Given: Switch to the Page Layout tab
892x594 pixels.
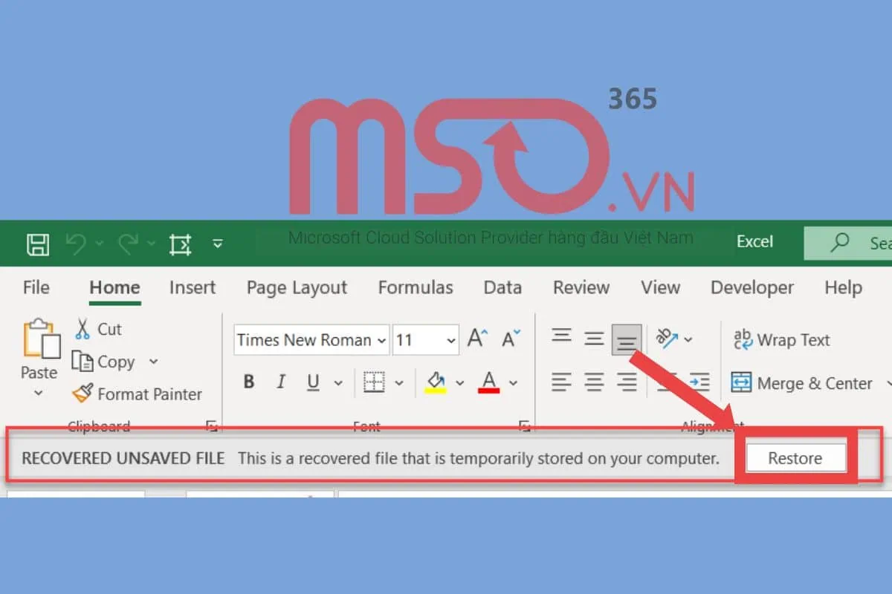Looking at the screenshot, I should pyautogui.click(x=297, y=287).
